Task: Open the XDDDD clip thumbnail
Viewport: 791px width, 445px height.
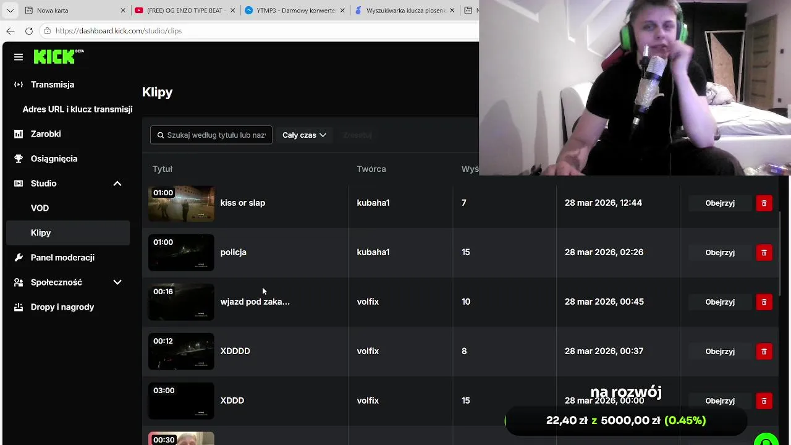Action: pos(181,351)
